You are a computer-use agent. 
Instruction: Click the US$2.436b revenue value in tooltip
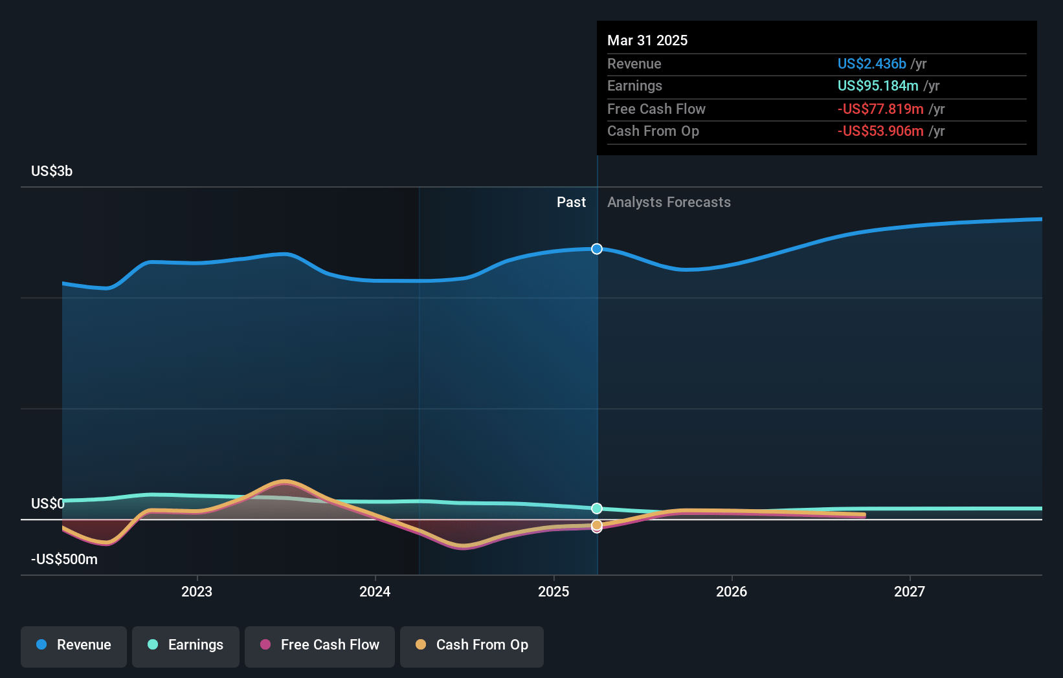coord(871,64)
